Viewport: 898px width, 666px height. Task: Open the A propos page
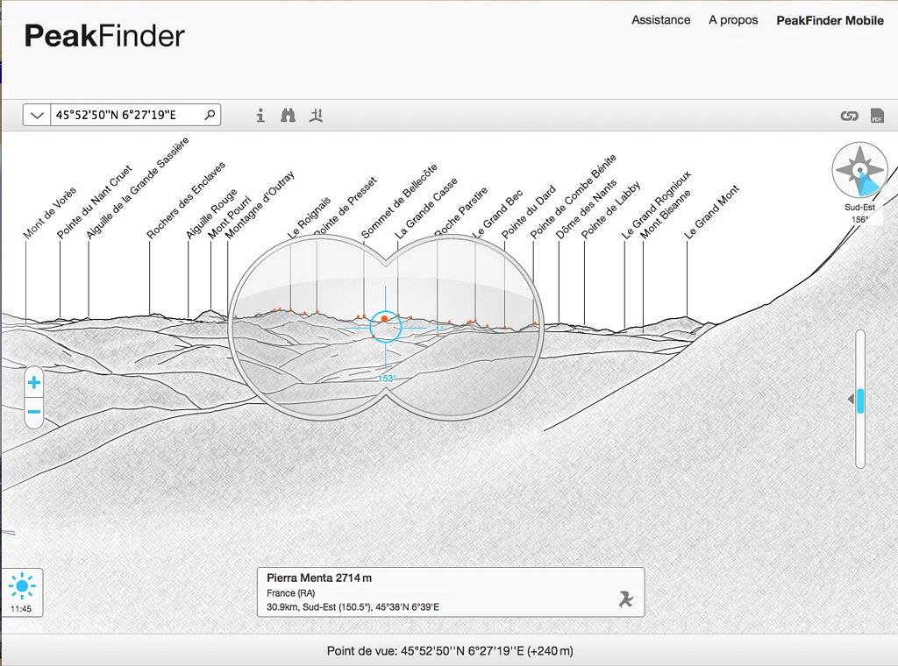click(733, 20)
